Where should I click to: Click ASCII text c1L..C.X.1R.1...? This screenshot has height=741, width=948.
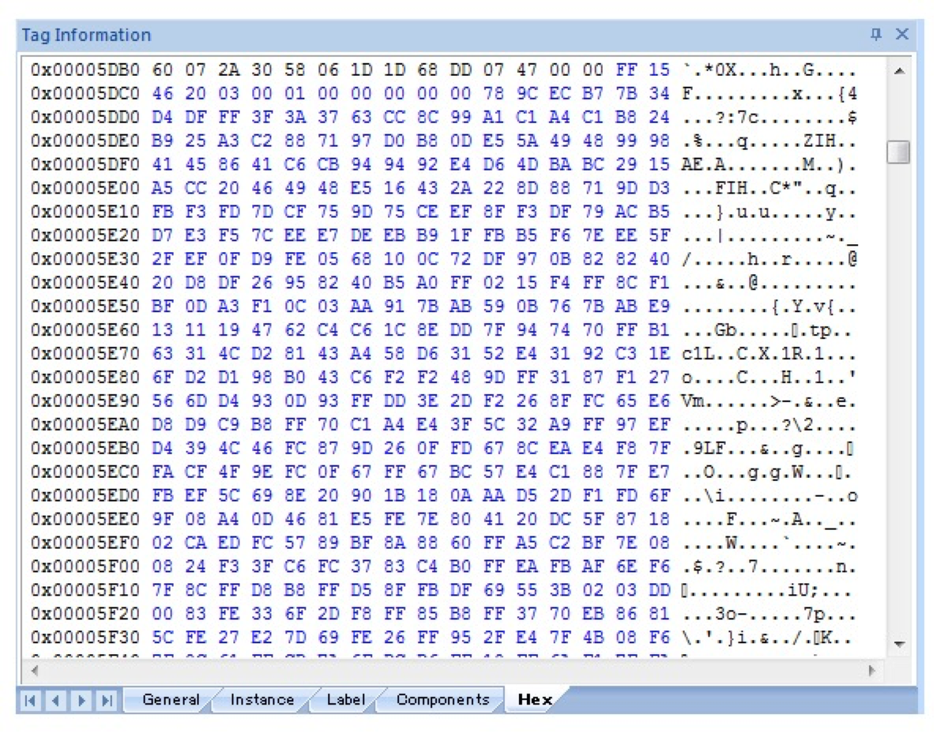pyautogui.click(x=770, y=354)
